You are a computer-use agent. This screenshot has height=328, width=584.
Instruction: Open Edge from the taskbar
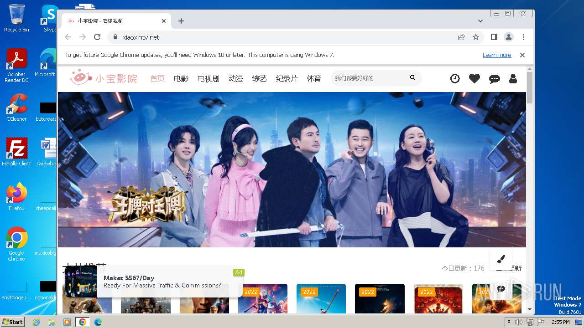click(98, 322)
